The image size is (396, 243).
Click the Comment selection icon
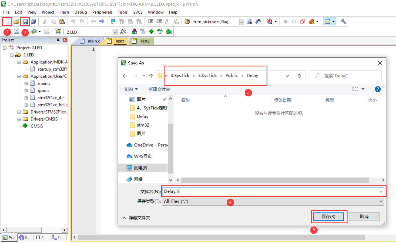[168, 21]
